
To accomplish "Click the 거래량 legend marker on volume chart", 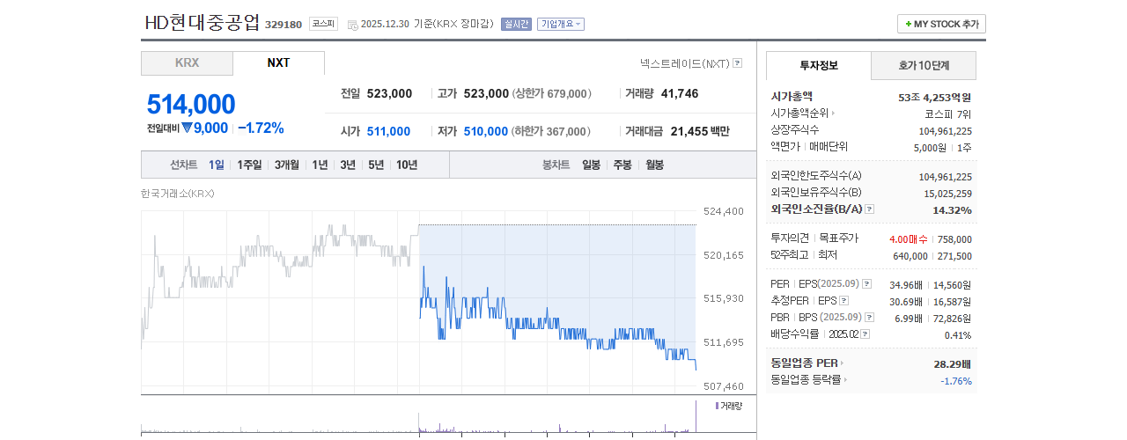I will tap(717, 406).
